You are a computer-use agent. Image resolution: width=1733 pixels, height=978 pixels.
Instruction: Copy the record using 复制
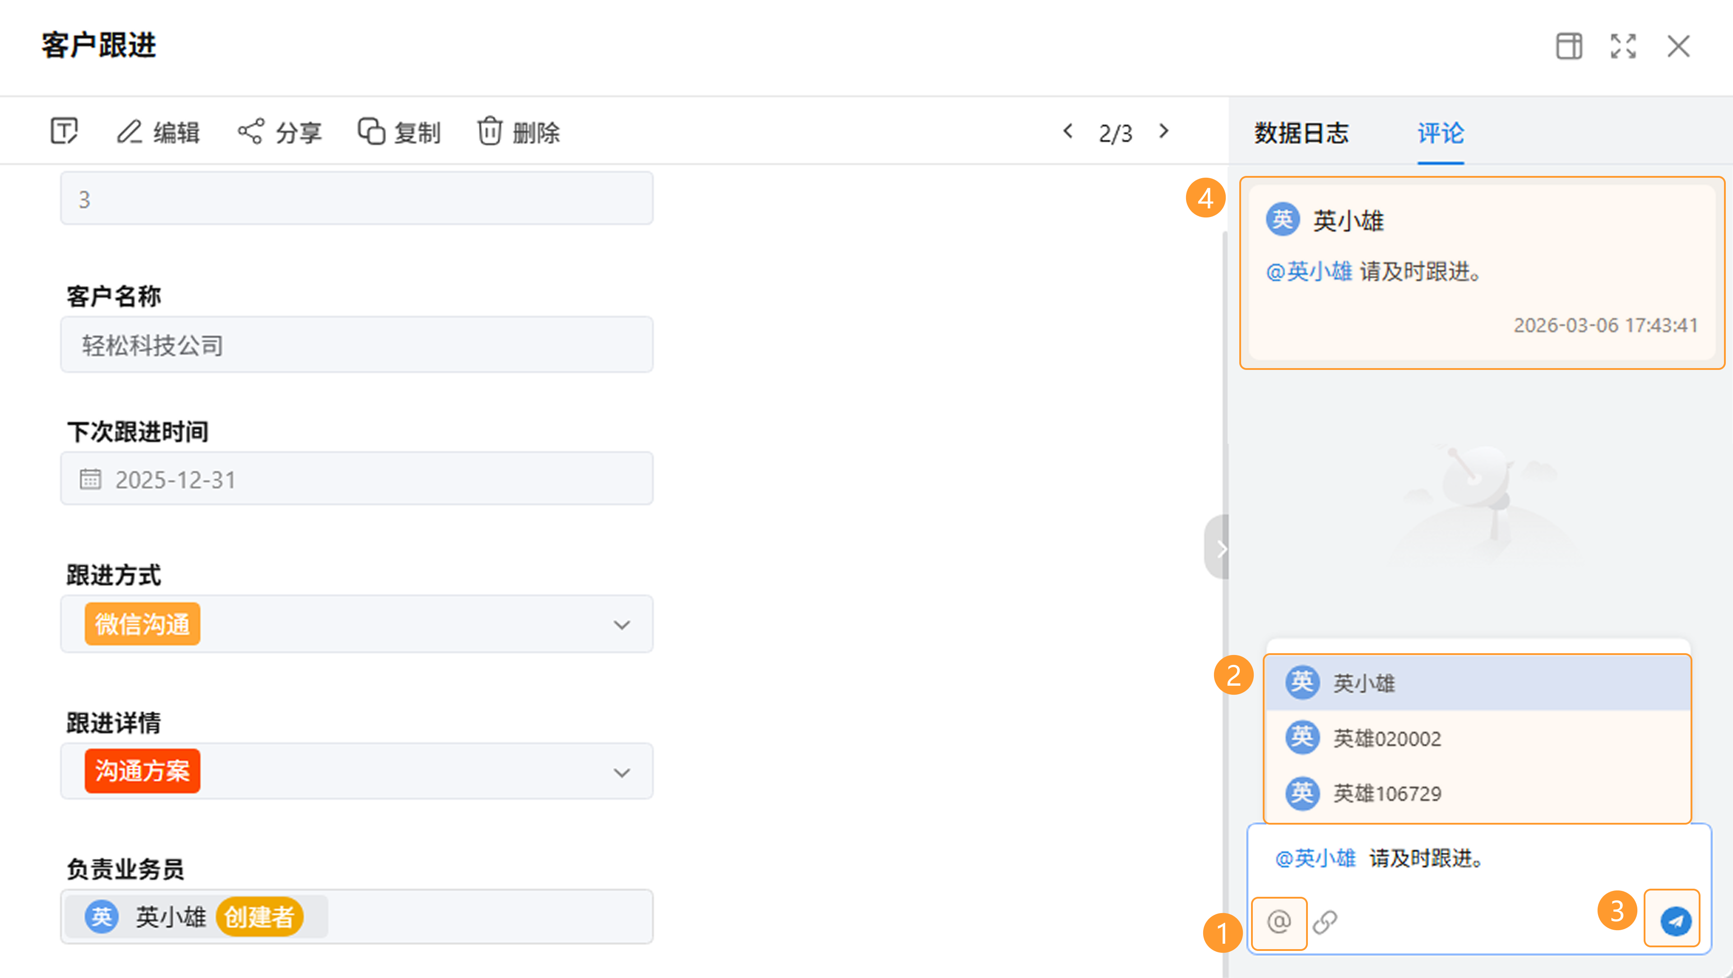point(399,132)
